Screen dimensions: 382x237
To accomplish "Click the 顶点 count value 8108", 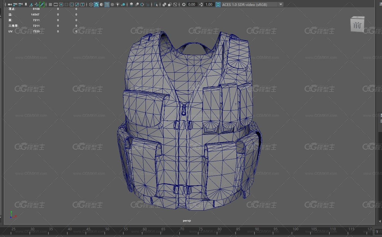I will point(36,9).
